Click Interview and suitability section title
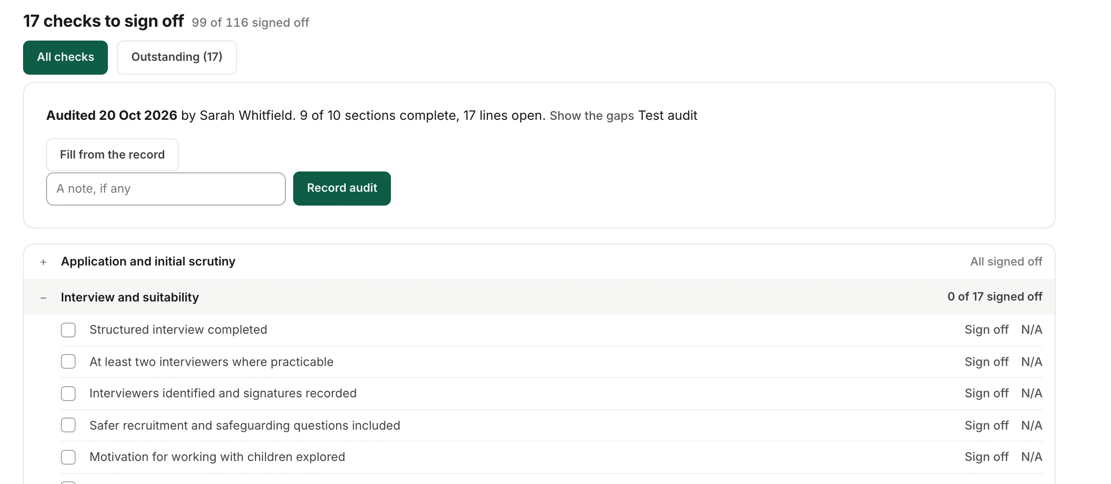Viewport: 1111px width, 484px height. click(x=130, y=297)
